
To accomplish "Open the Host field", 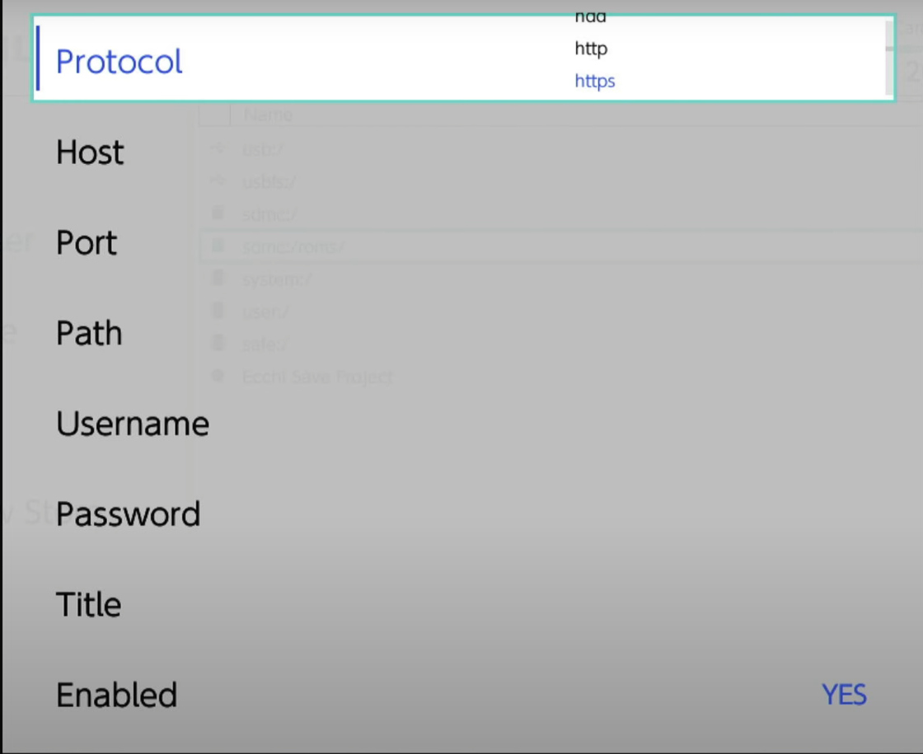I will click(462, 152).
